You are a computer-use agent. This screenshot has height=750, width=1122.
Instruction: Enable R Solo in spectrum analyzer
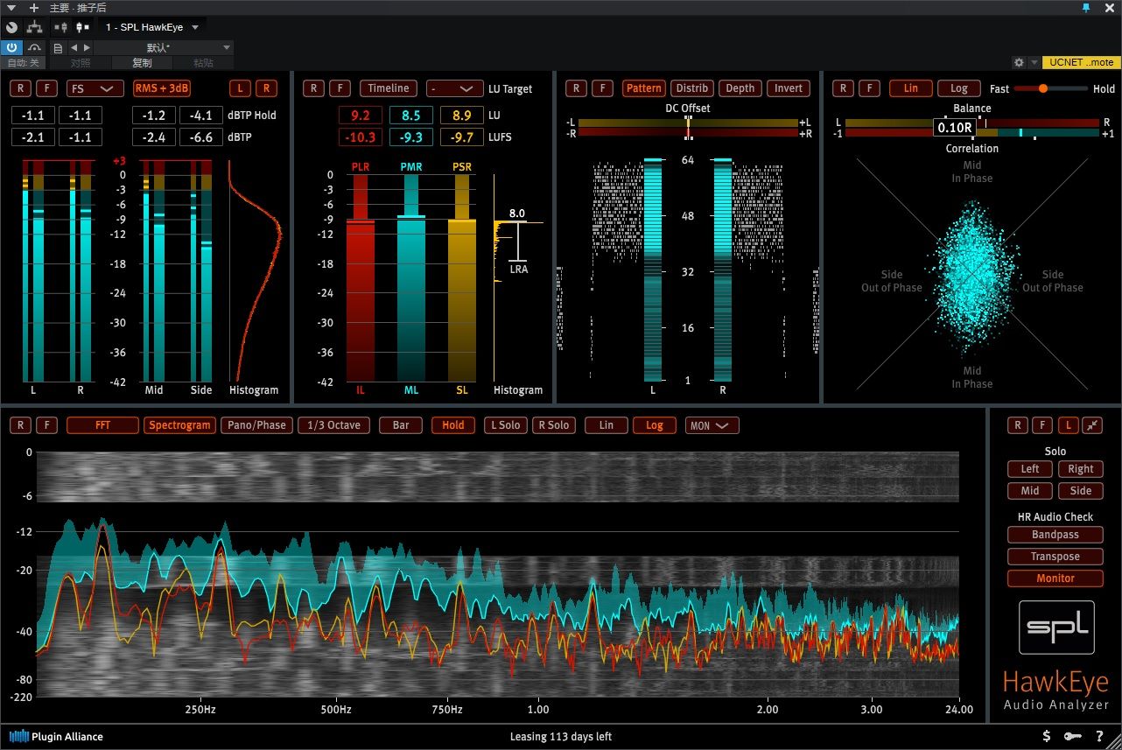(x=554, y=425)
